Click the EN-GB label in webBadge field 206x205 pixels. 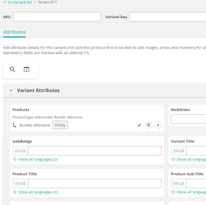20,151
